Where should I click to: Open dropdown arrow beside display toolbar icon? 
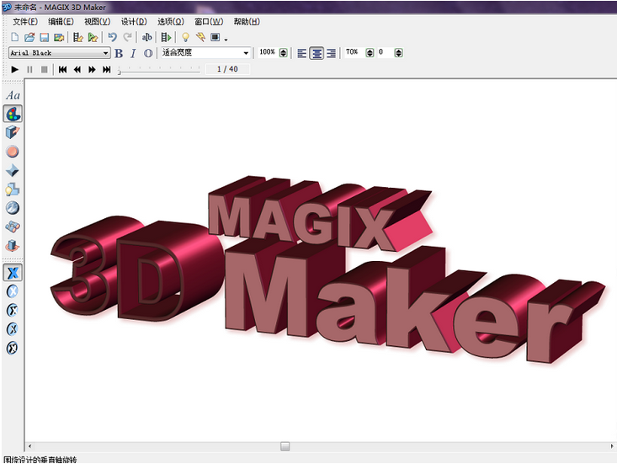226,40
